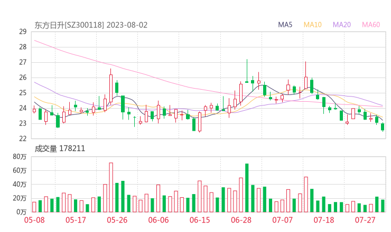Click the chart title 东方日升[SZ300118] 2023-08-02

pos(91,25)
